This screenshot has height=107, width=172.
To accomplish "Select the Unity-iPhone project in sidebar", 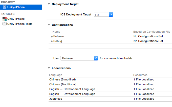I will pos(21,7).
